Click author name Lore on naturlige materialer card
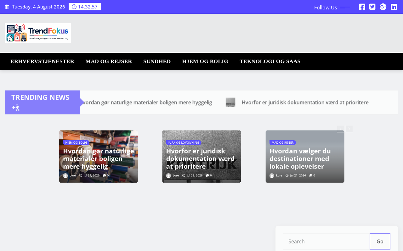This screenshot has height=251, width=403. pos(73,175)
